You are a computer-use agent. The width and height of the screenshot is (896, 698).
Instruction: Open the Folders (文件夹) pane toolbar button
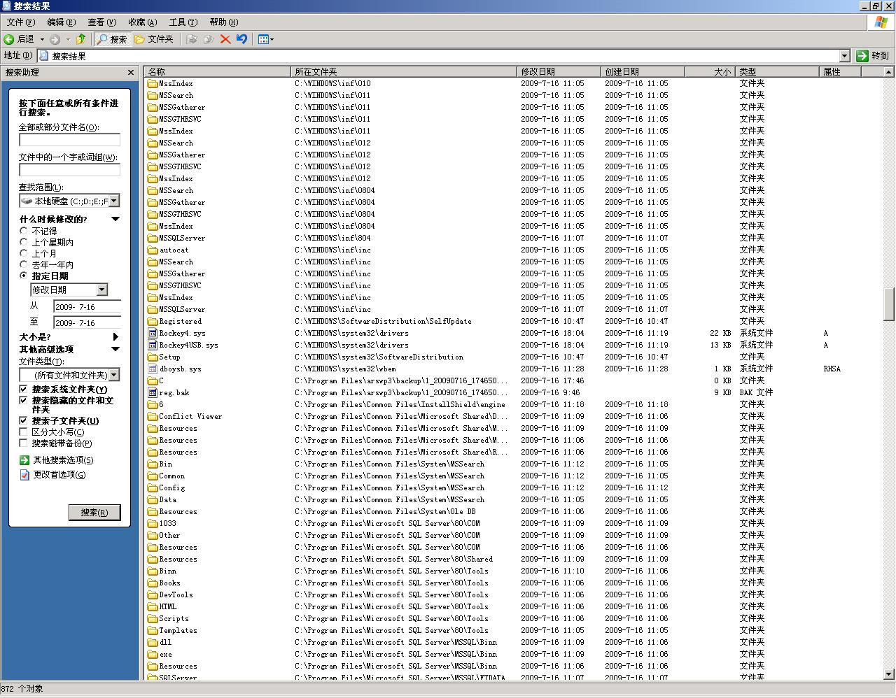pos(154,39)
